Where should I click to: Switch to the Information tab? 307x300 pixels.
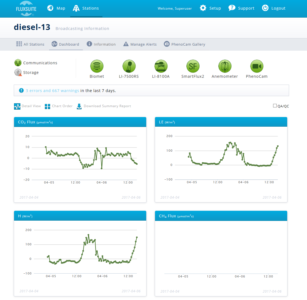pos(101,44)
